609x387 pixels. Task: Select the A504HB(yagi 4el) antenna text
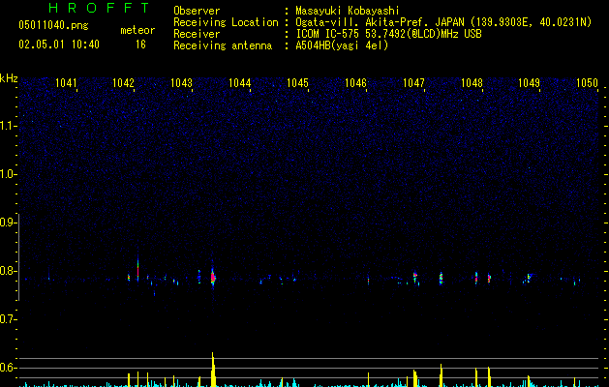pos(342,45)
